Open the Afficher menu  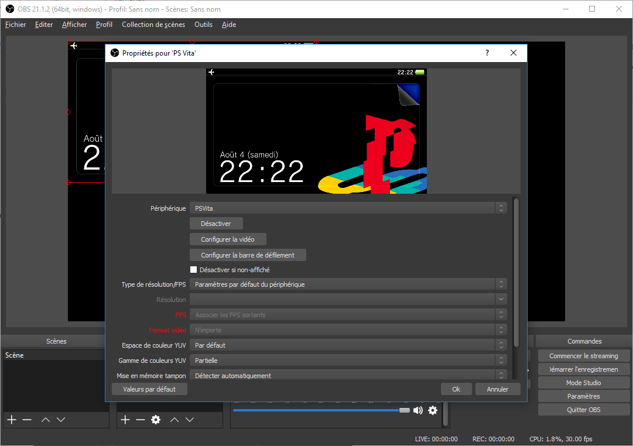(74, 25)
